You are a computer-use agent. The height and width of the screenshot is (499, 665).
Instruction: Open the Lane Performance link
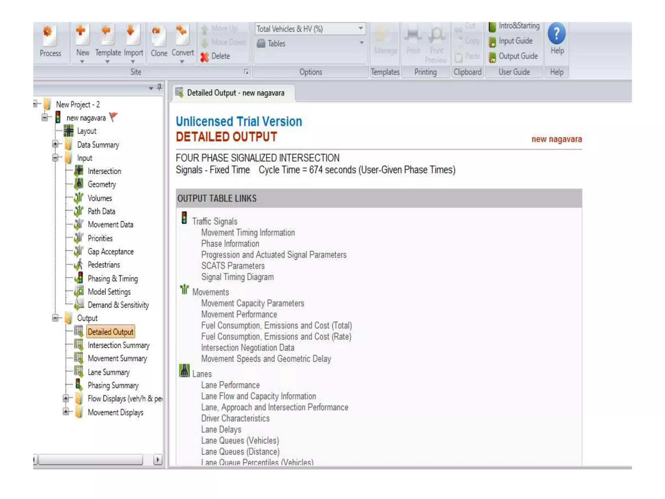230,385
